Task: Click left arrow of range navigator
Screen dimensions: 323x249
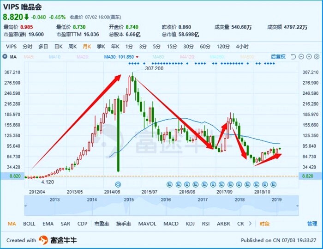Action: tap(26, 206)
